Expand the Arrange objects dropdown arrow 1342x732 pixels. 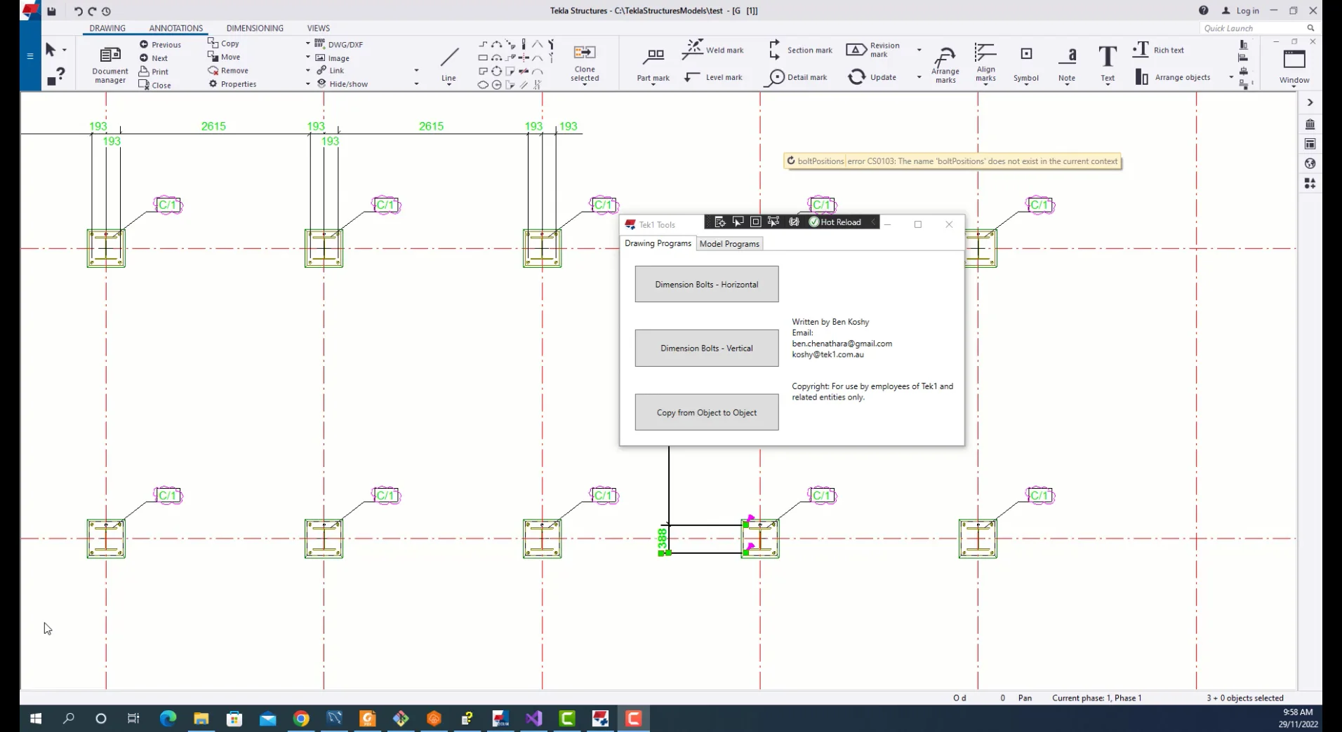coord(1230,77)
